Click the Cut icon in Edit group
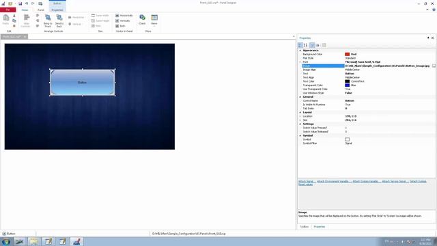Viewport: 437px width, 246px height. (x=14, y=16)
